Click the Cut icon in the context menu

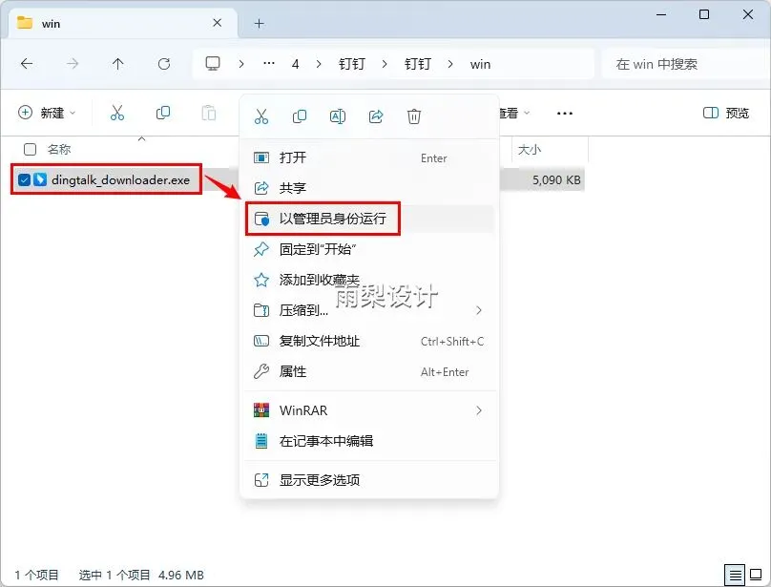coord(261,116)
